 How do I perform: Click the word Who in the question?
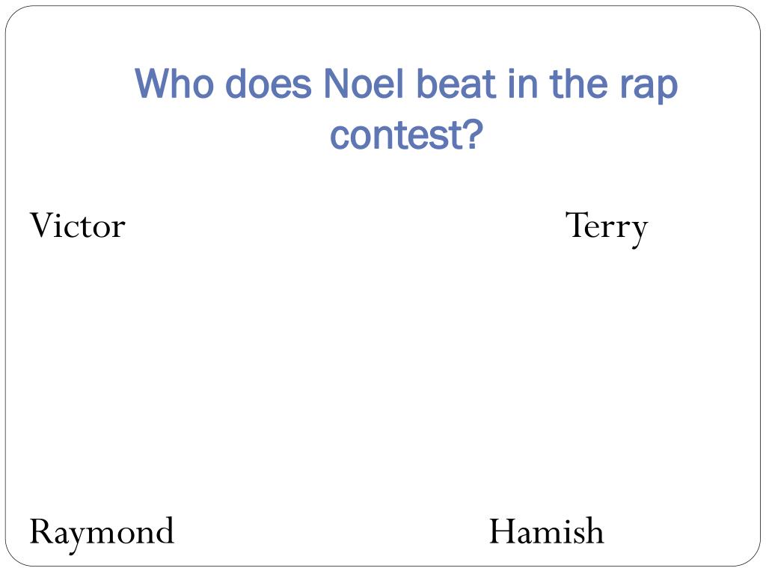pyautogui.click(x=174, y=84)
